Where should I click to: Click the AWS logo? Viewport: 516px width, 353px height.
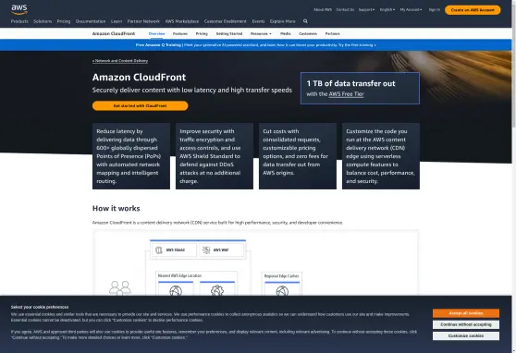(x=19, y=9)
